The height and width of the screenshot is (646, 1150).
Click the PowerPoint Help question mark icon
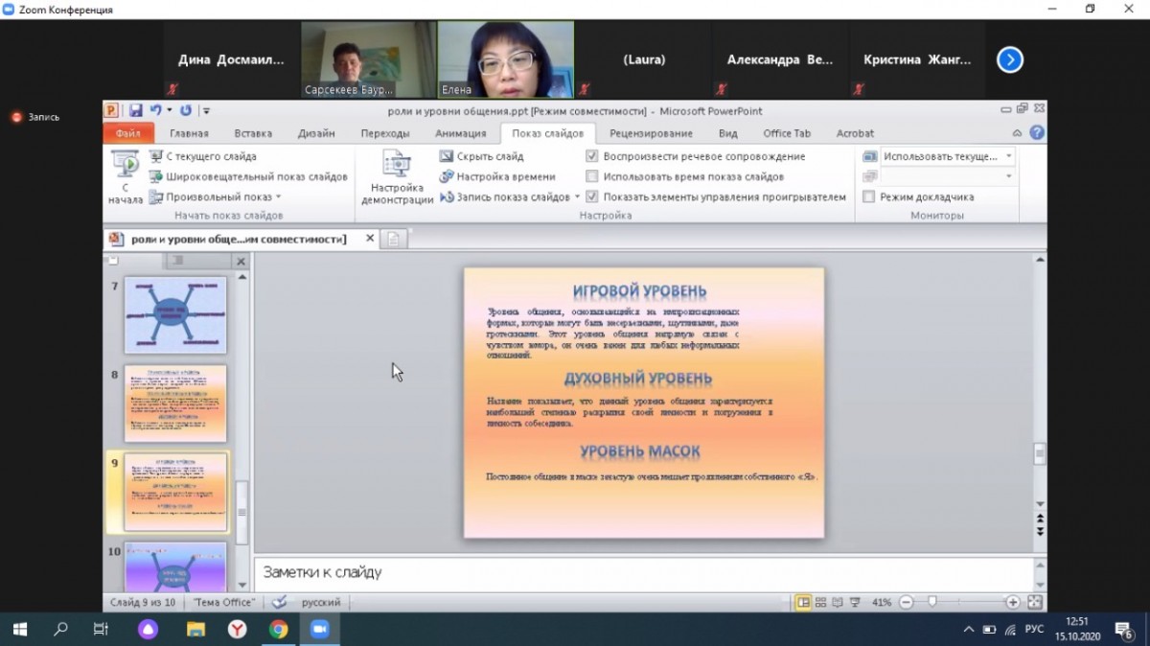(1036, 133)
